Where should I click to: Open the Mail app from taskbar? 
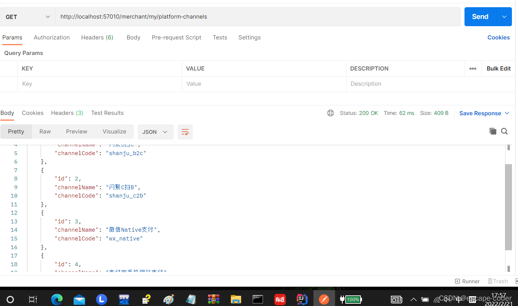79,300
